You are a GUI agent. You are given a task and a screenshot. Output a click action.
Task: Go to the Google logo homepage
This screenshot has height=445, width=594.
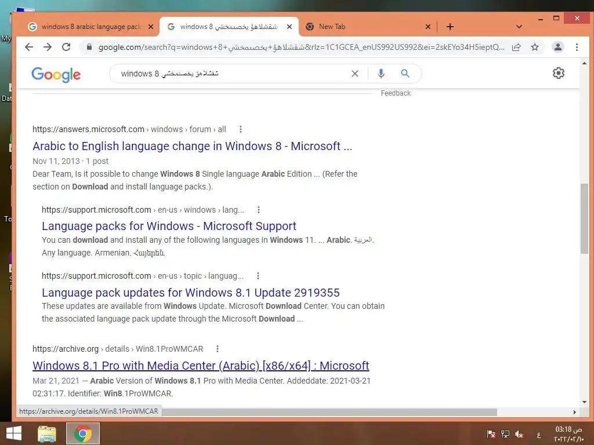(56, 75)
